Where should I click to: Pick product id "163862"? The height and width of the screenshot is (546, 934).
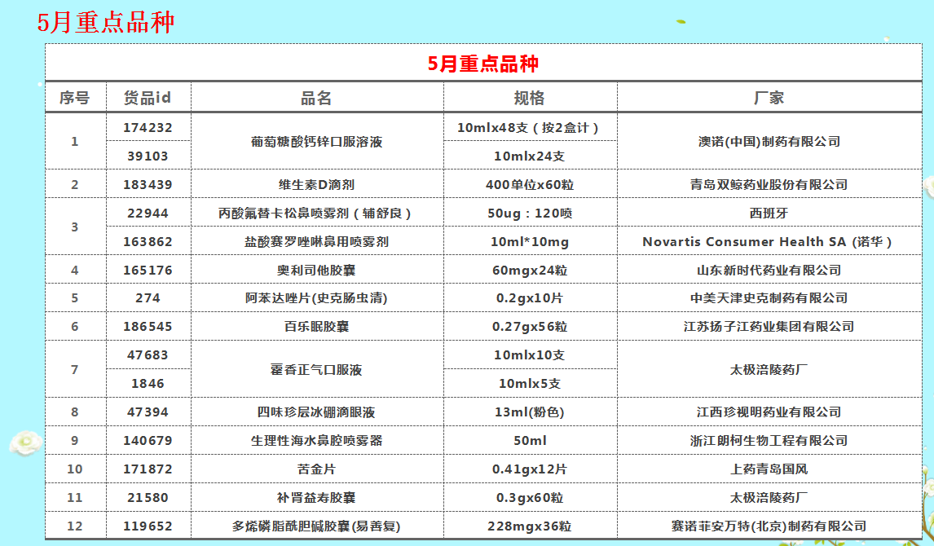click(x=148, y=242)
